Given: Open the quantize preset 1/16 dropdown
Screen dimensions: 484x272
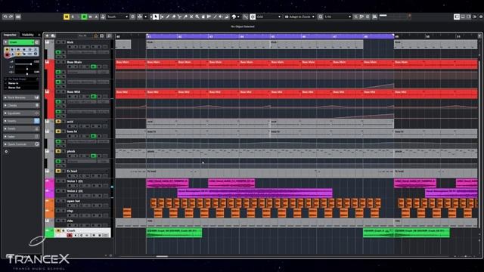Looking at the screenshot, I should tap(338, 17).
